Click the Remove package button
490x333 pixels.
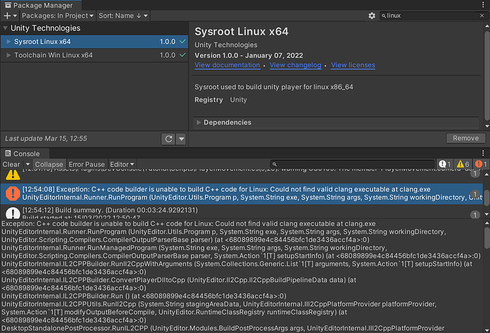(466, 138)
